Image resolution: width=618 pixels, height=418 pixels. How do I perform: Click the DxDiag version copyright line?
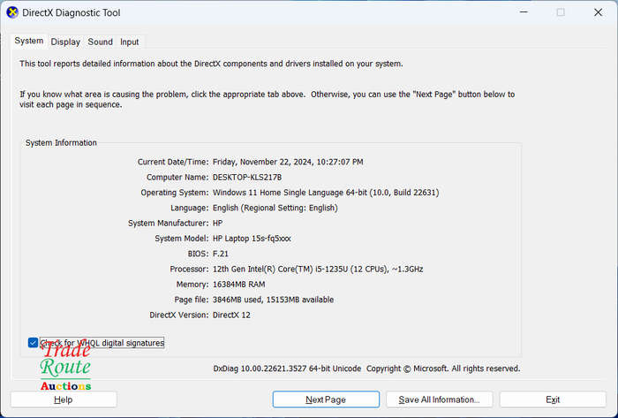point(366,369)
